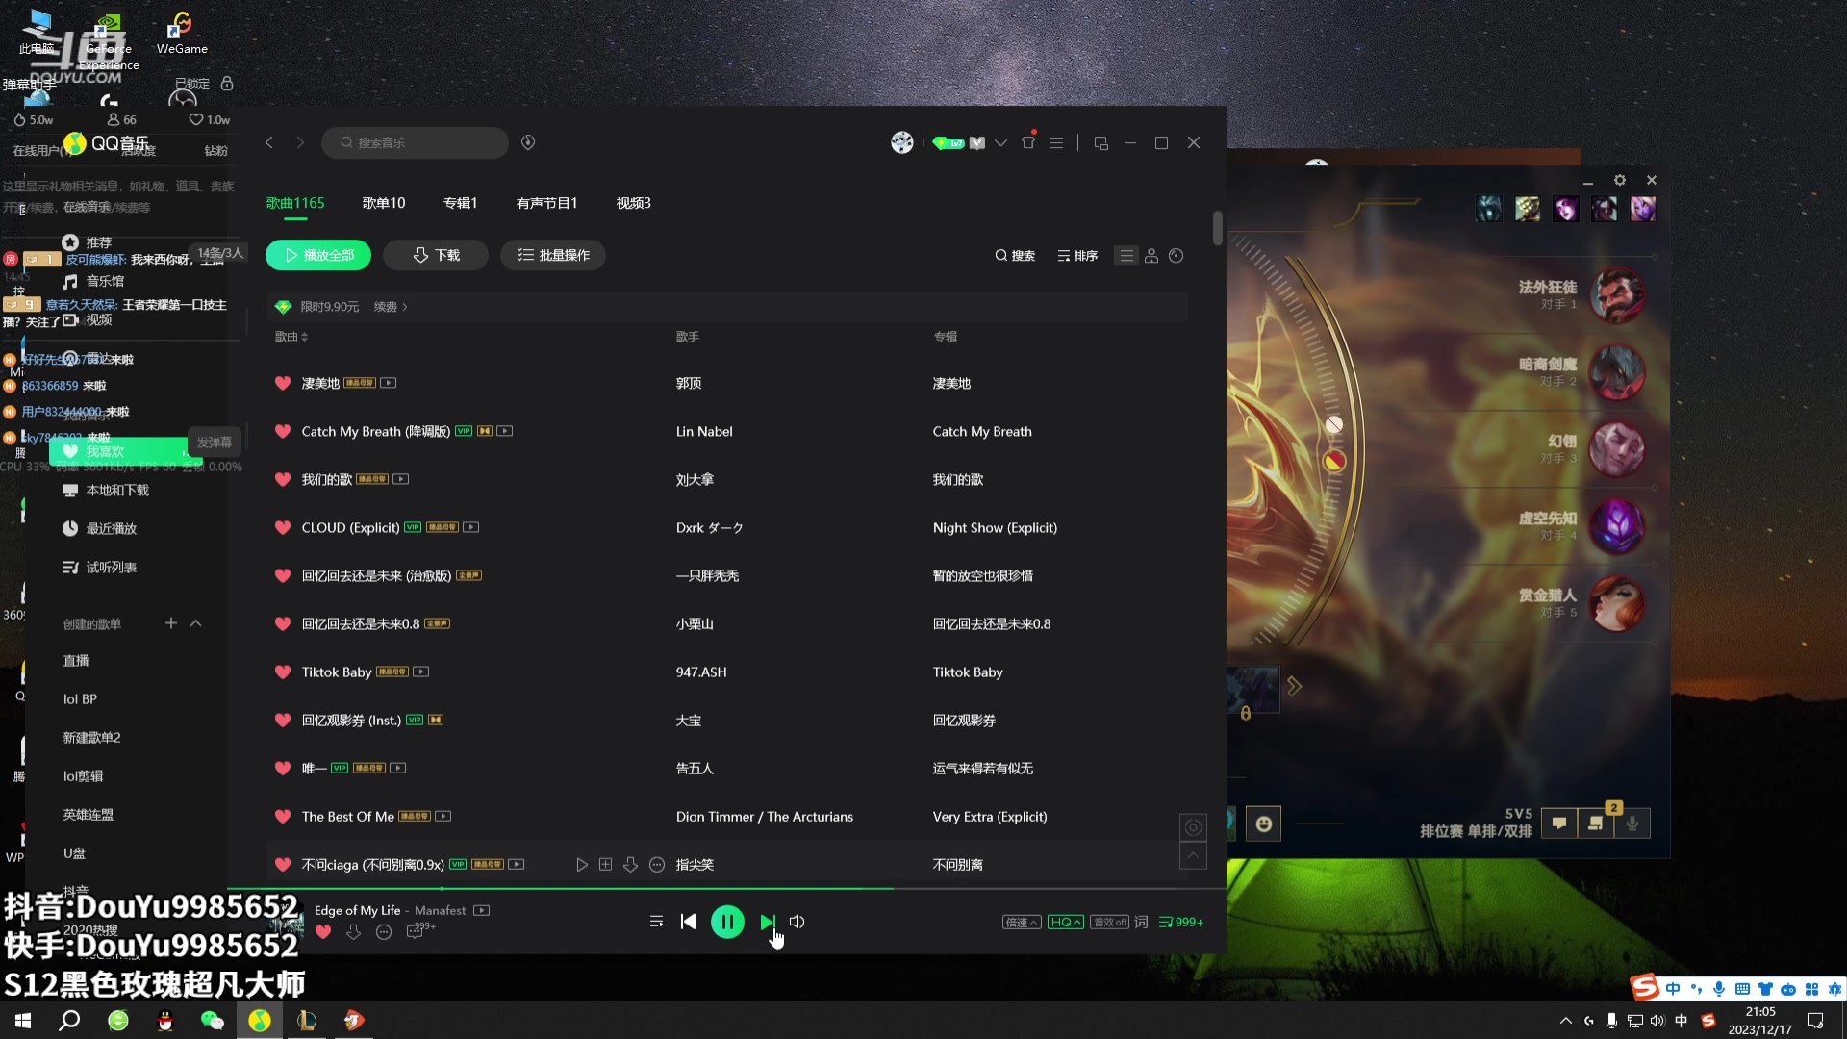
Task: Go back to the previous track
Action: pos(688,922)
